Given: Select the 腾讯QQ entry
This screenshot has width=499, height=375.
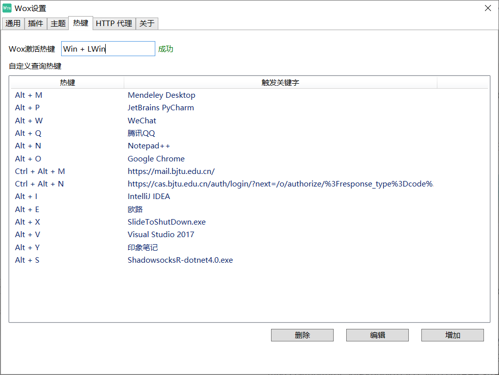Looking at the screenshot, I should pyautogui.click(x=141, y=133).
